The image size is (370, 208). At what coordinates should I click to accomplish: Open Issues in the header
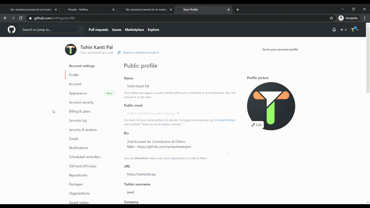coord(116,30)
